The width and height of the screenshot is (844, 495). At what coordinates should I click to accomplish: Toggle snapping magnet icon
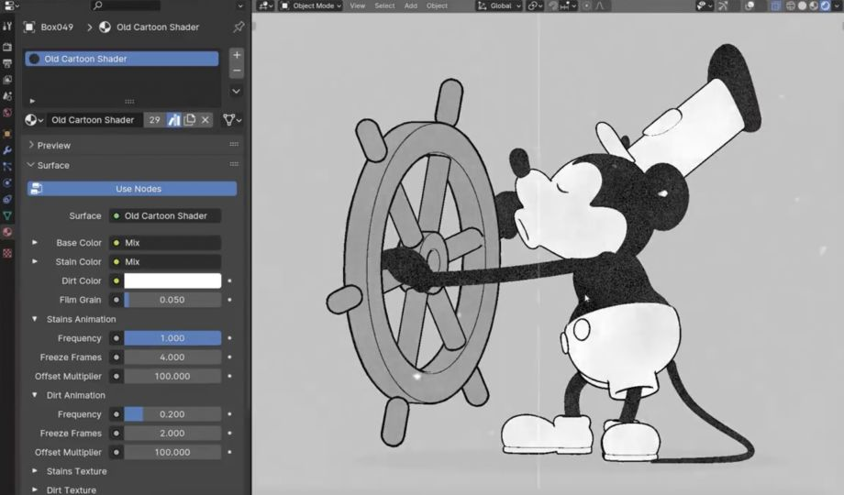coord(553,5)
